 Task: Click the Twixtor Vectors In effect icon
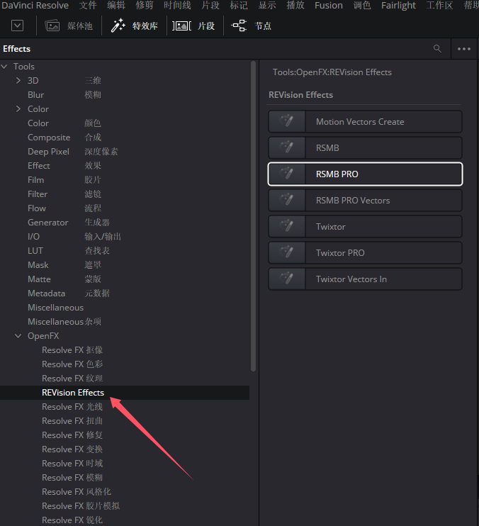287,279
